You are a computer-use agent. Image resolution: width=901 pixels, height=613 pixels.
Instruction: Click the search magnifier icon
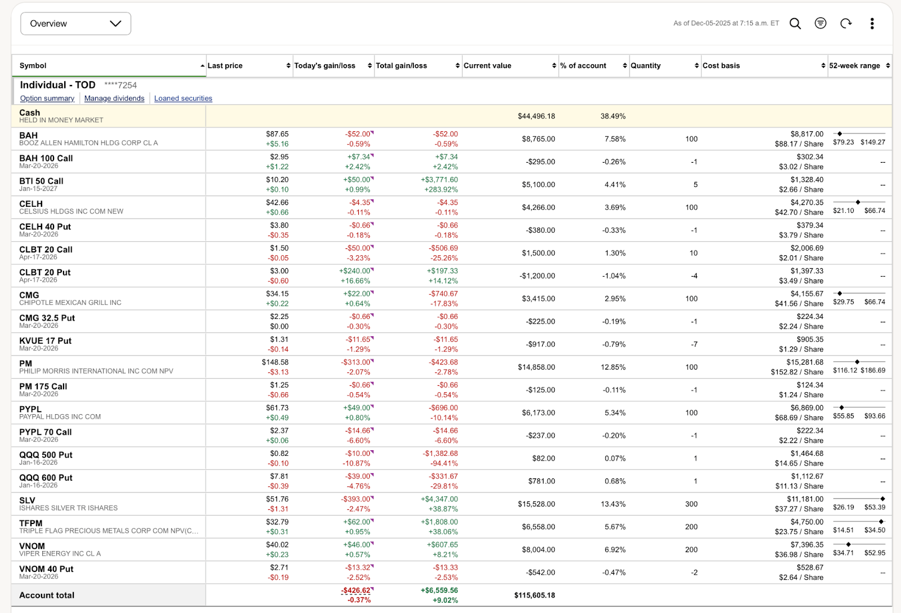(x=795, y=24)
